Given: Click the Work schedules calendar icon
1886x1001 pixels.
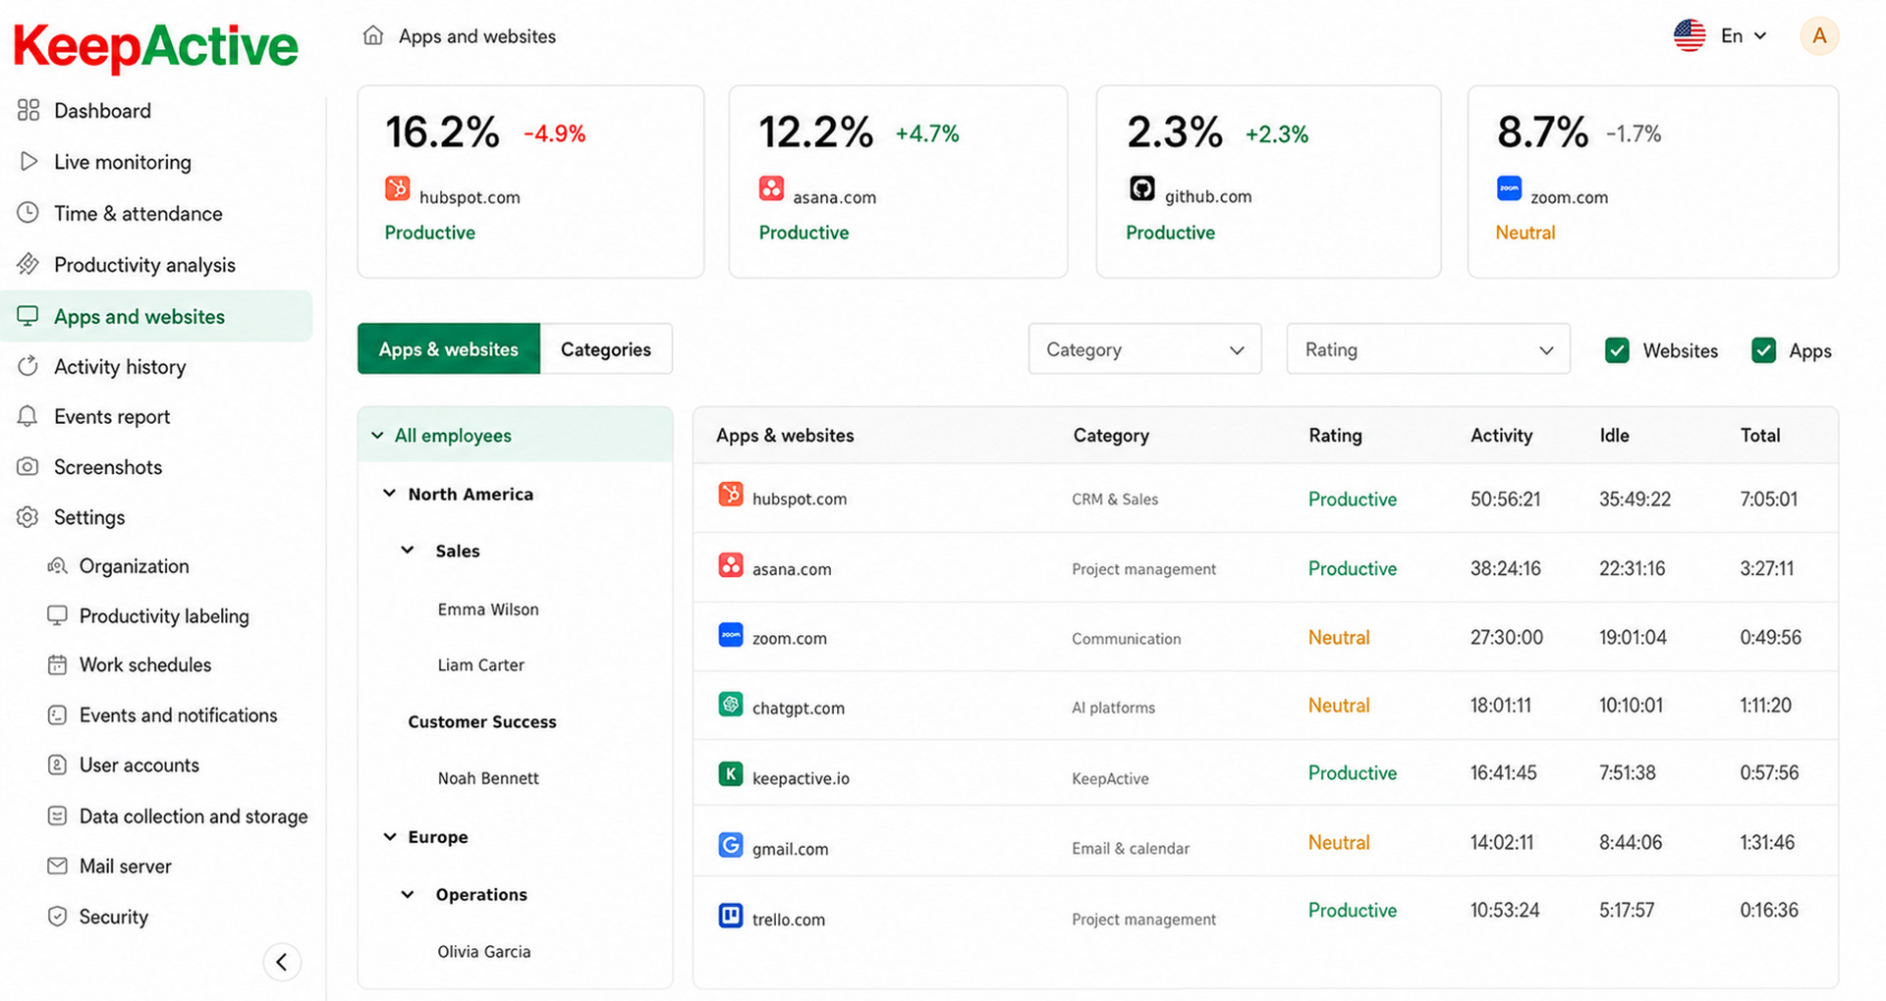Looking at the screenshot, I should tap(58, 664).
